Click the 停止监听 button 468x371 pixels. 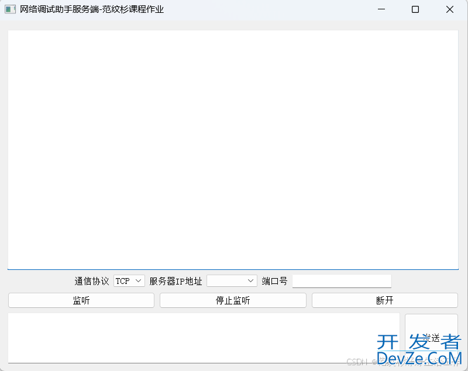[x=233, y=300]
